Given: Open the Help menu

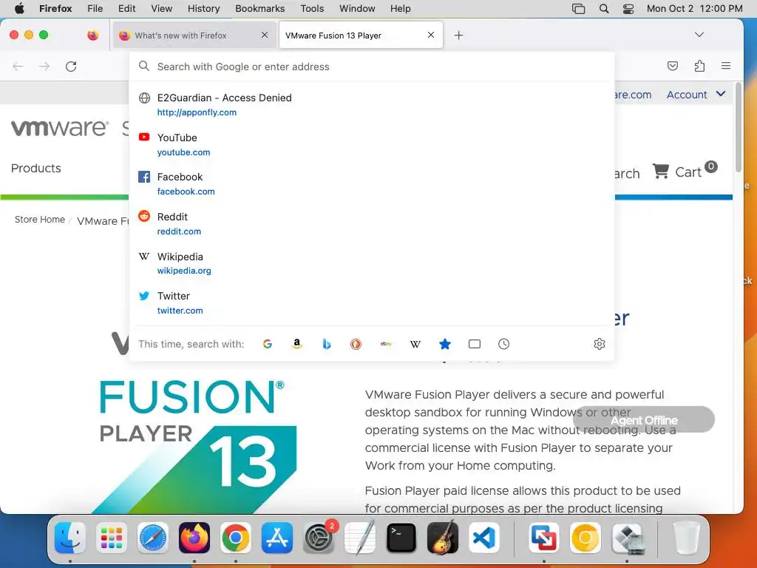Looking at the screenshot, I should tap(400, 8).
